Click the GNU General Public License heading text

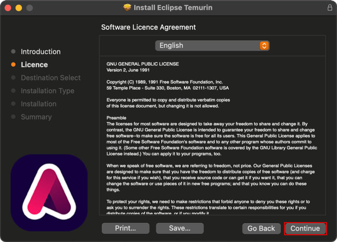(142, 64)
